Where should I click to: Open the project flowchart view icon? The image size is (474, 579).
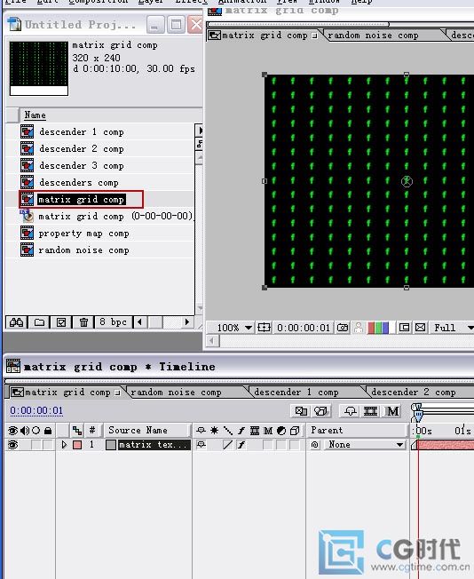point(199,144)
